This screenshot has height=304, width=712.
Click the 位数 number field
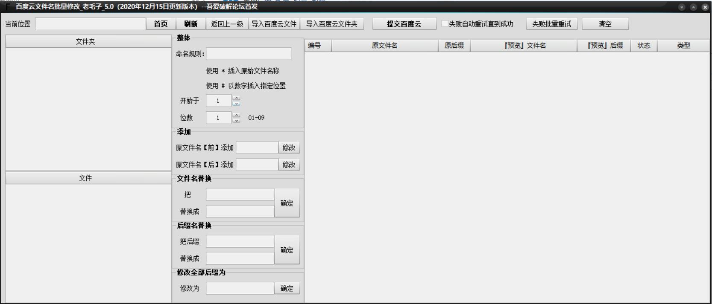(x=219, y=118)
